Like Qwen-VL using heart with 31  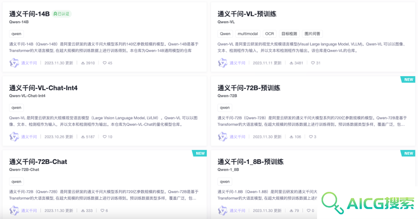312,63
